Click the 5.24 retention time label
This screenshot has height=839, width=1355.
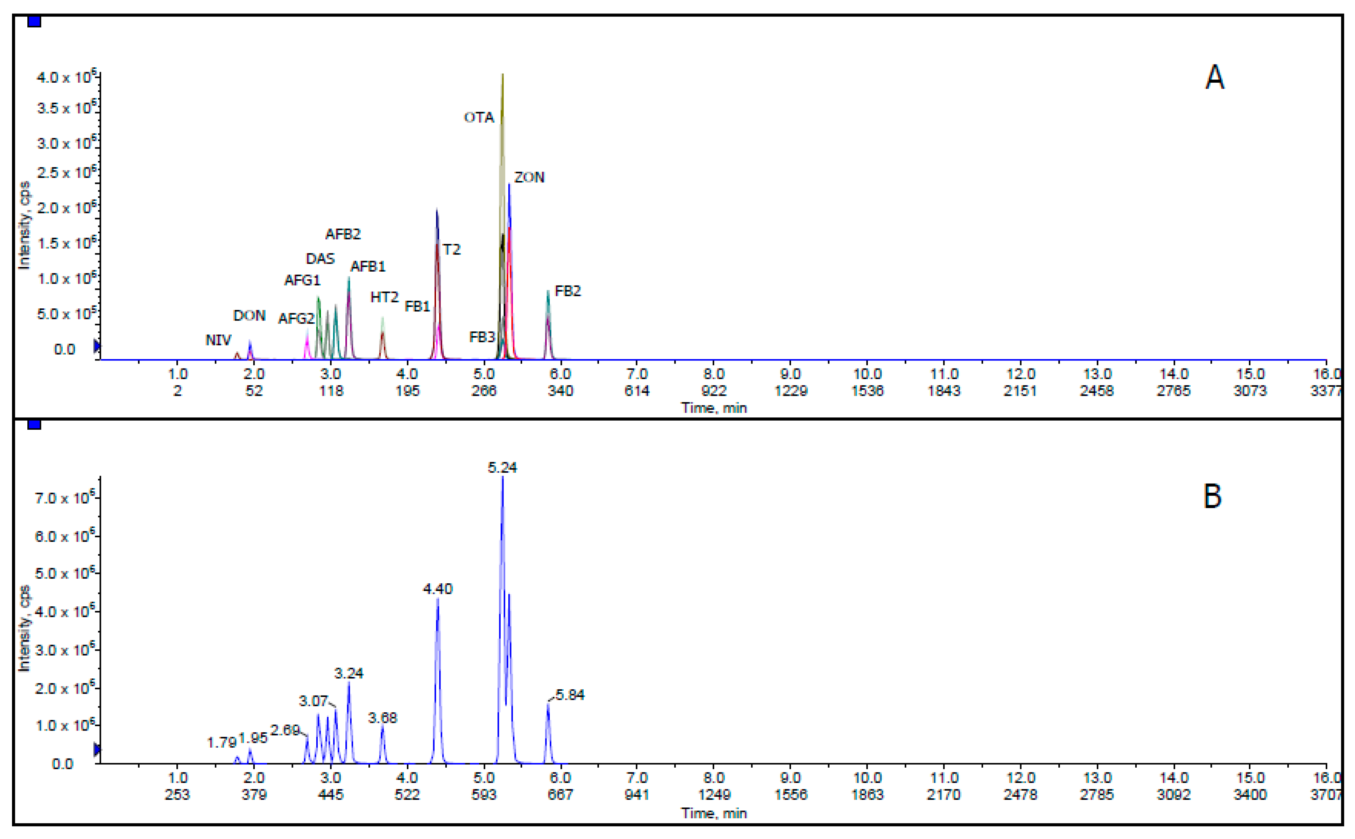[502, 468]
